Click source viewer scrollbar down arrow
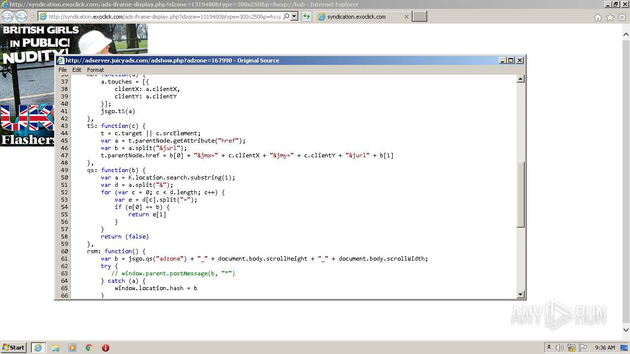The height and width of the screenshot is (354, 630). (521, 295)
